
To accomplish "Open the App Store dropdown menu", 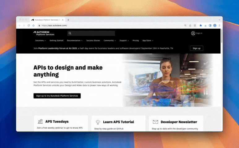I will pyautogui.click(x=148, y=40).
